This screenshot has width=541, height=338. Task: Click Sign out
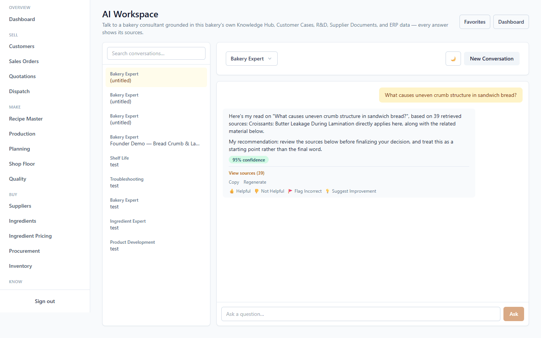45,301
